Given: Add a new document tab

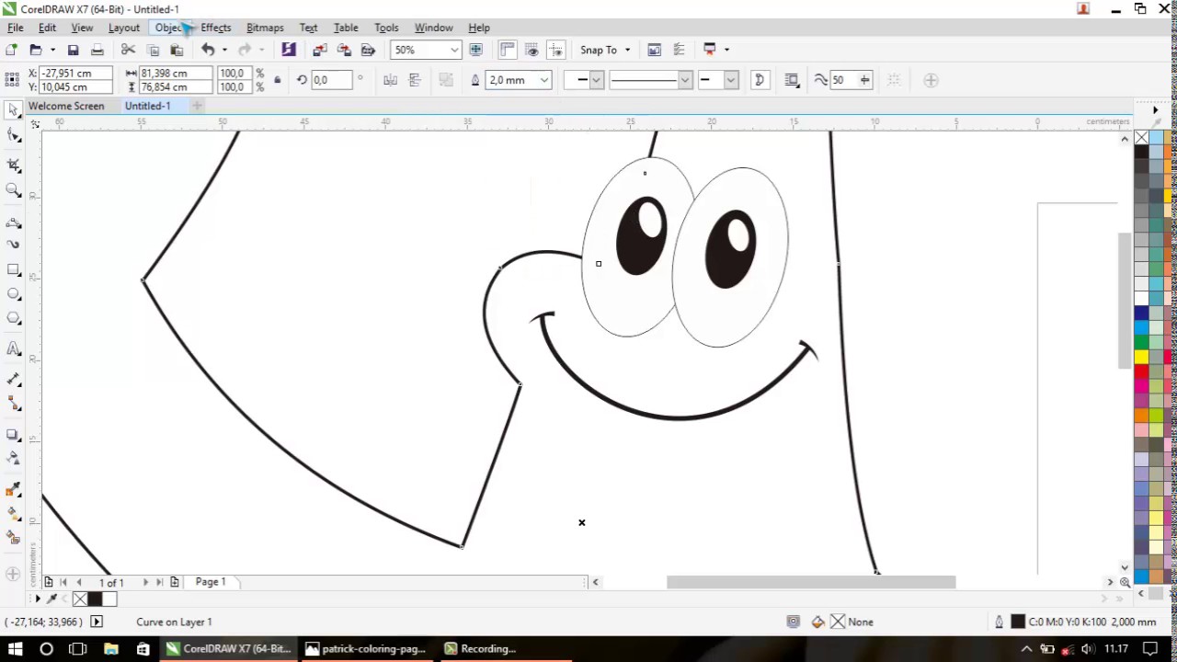Looking at the screenshot, I should pos(197,106).
